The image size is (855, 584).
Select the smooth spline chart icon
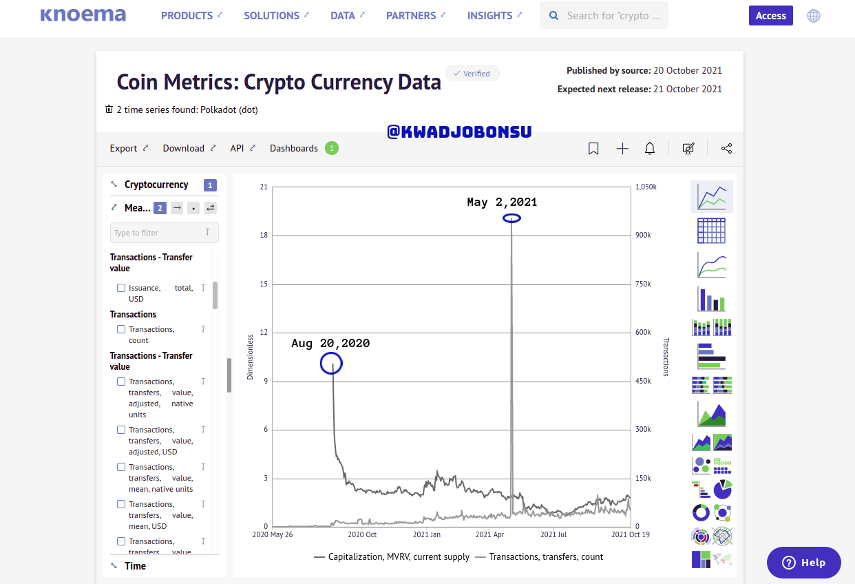coord(712,265)
